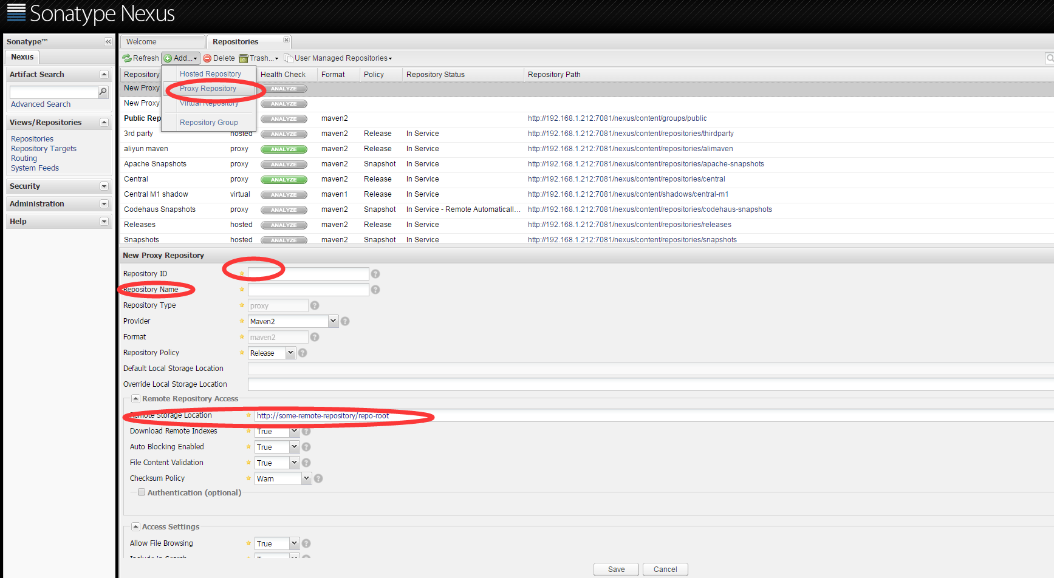Open the Trash dropdown
The height and width of the screenshot is (578, 1054).
click(259, 58)
